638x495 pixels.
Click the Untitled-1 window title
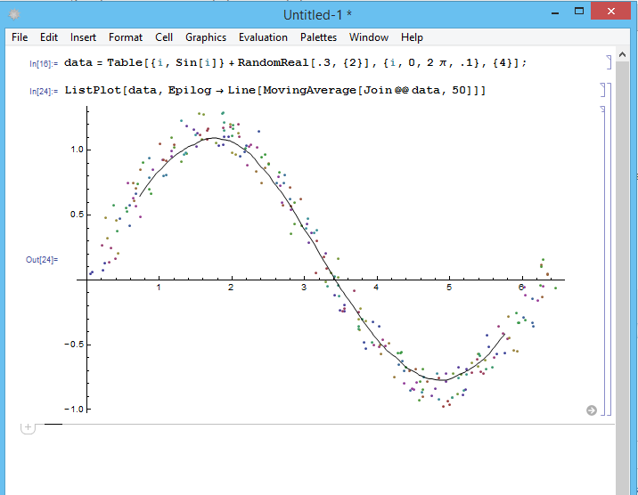(317, 15)
